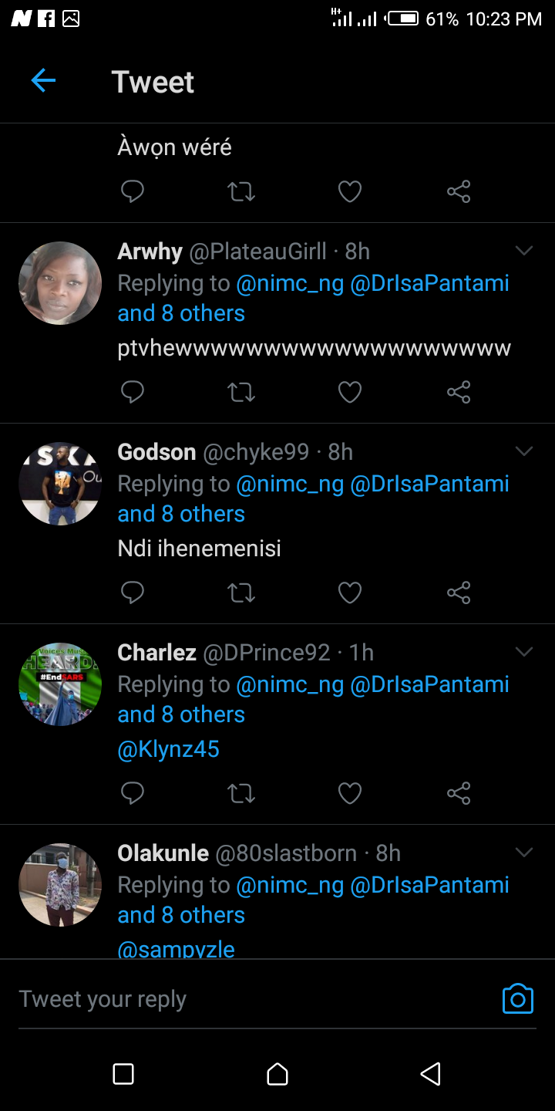This screenshot has height=1111, width=555.
Task: Like the Àwọn wéré tweet
Action: (x=350, y=191)
